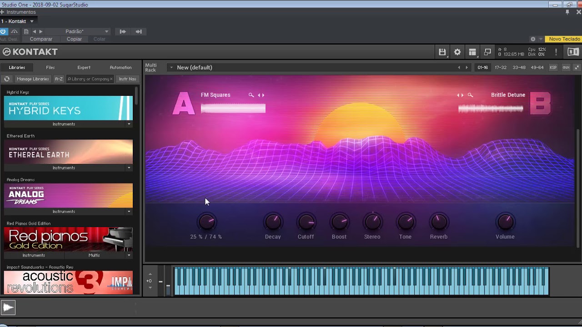Toggle the KSP multi script editor

point(553,68)
